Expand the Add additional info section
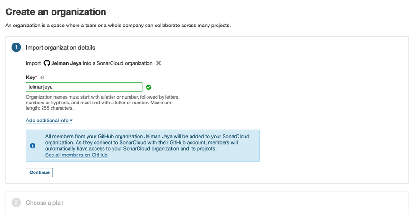Viewport: 416px width, 224px height. coord(47,121)
